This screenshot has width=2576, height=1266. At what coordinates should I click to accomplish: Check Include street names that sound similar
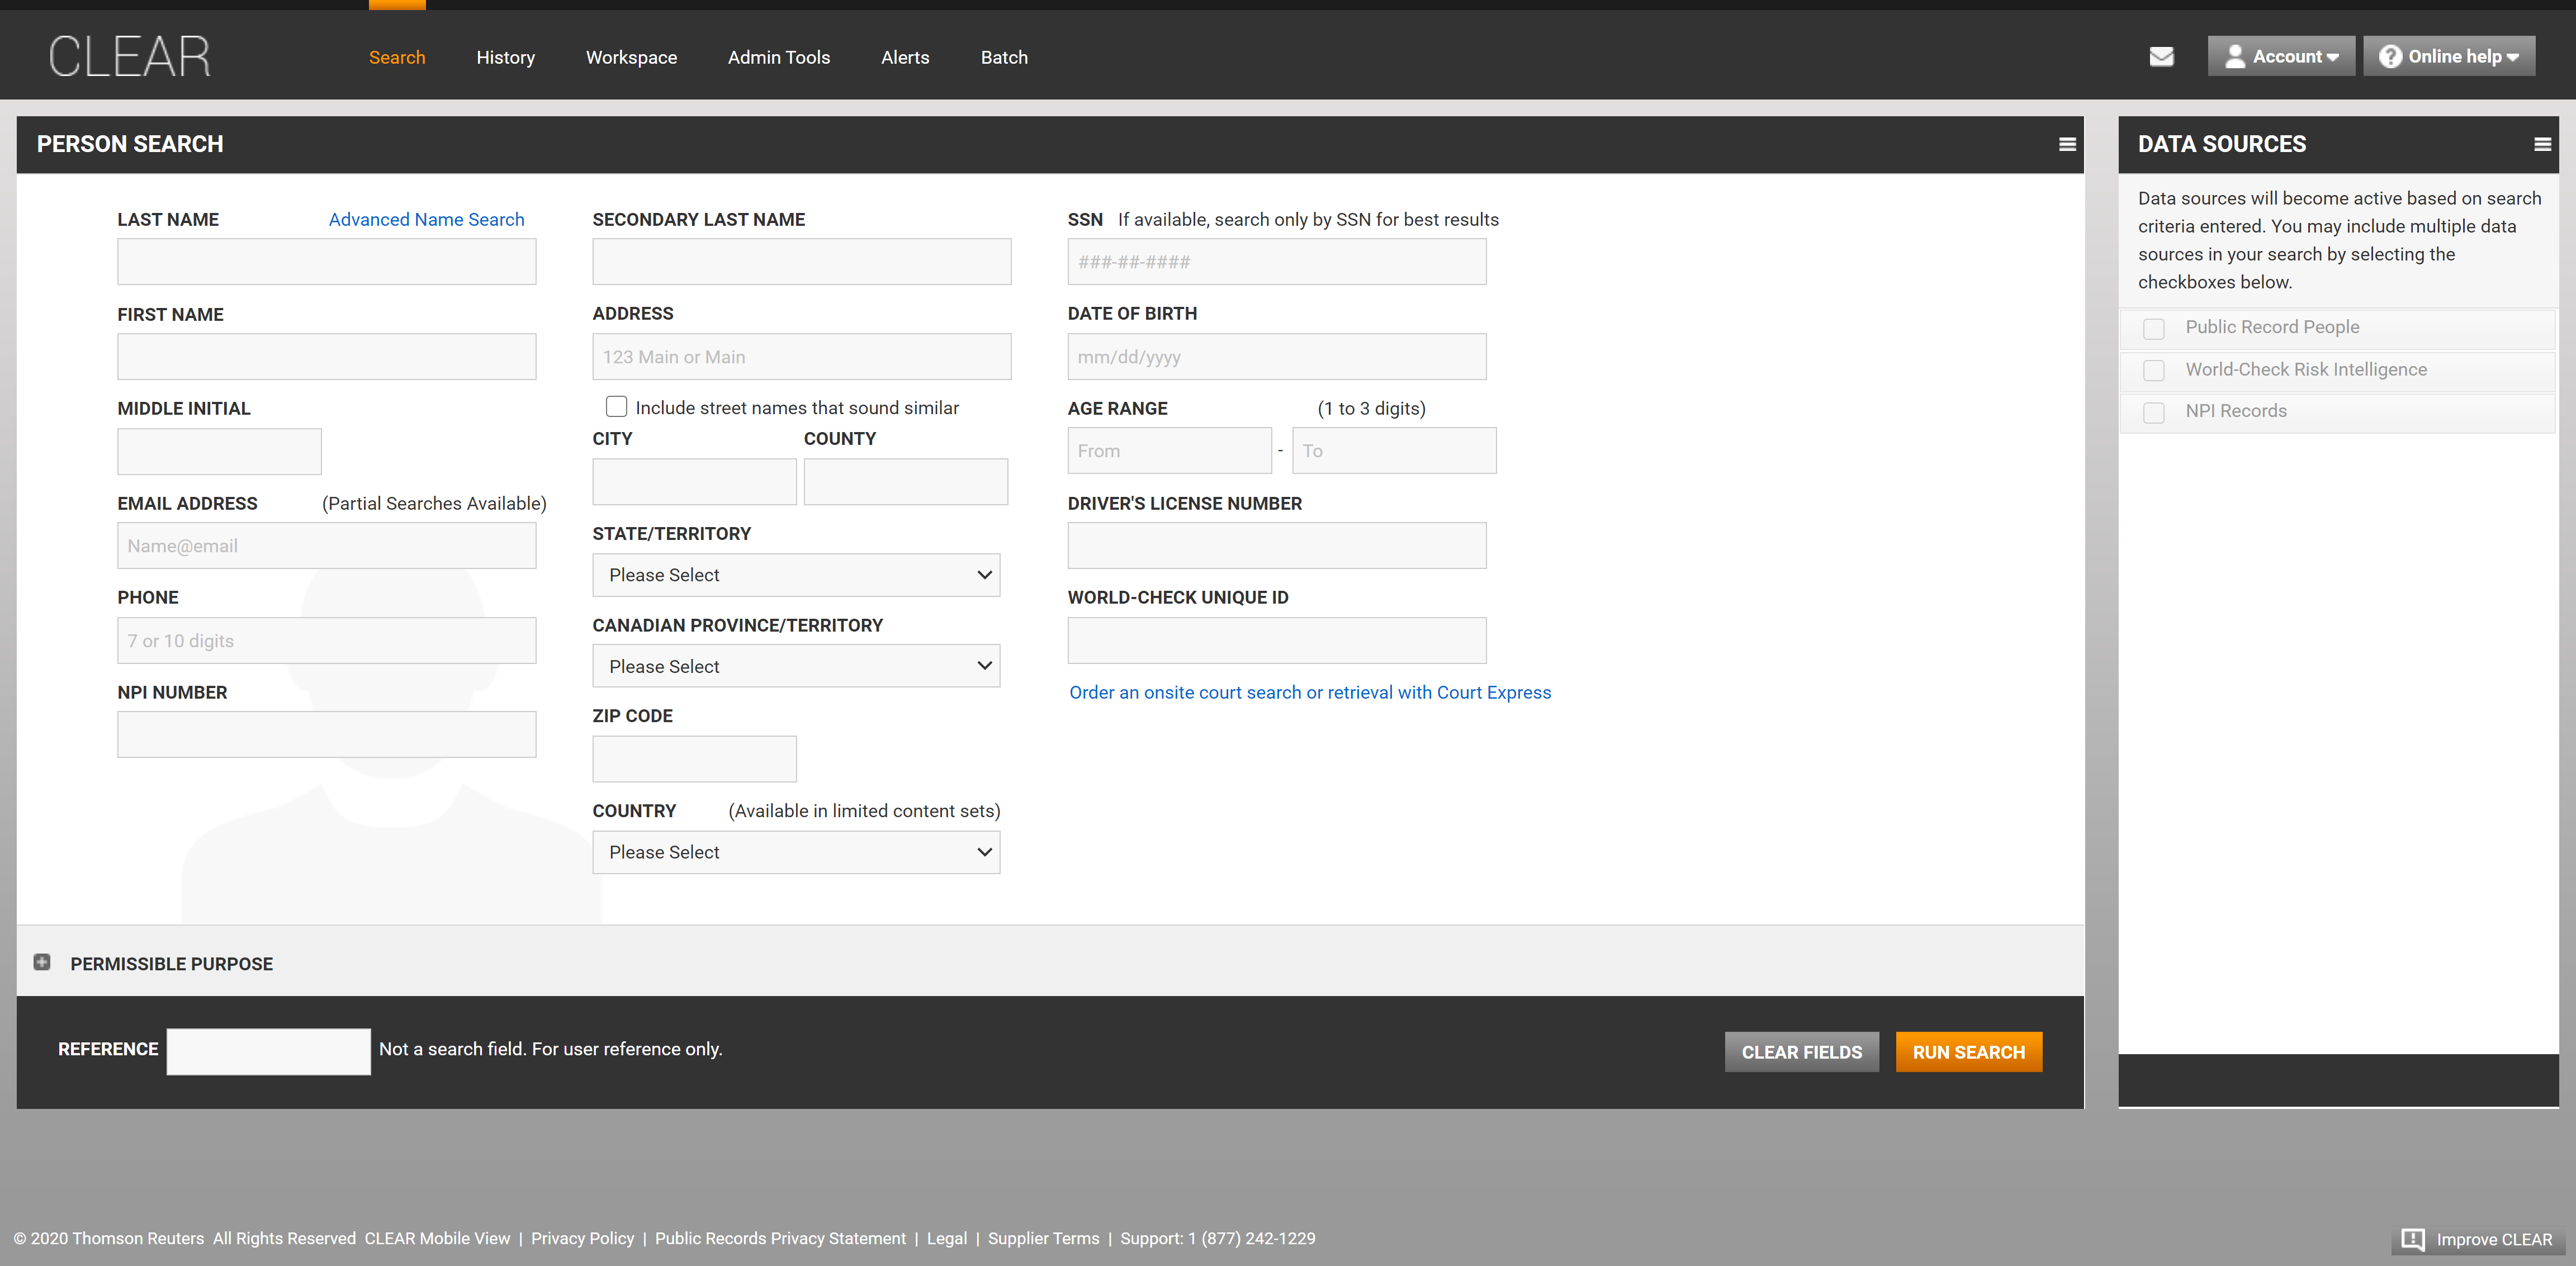click(x=616, y=407)
